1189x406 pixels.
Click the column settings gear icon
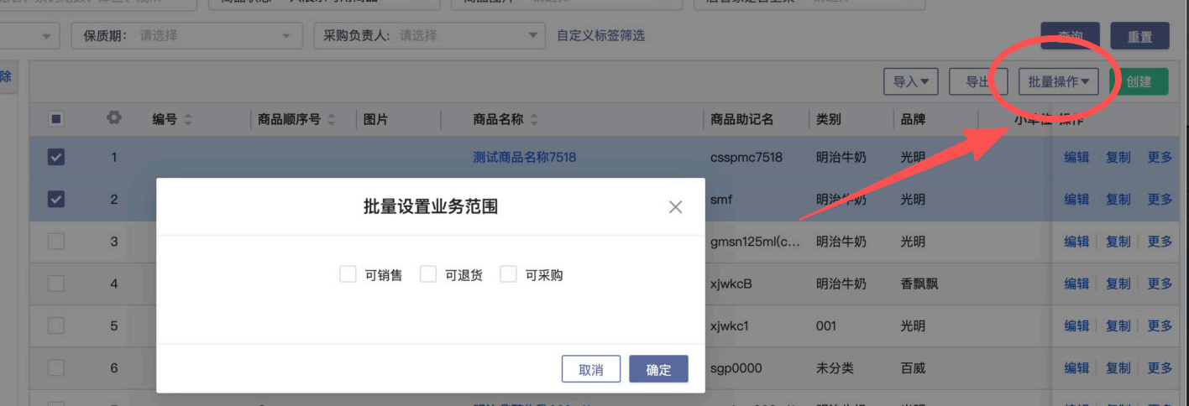pos(114,119)
